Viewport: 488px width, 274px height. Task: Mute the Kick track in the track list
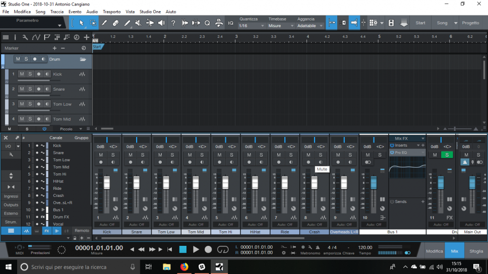22,74
